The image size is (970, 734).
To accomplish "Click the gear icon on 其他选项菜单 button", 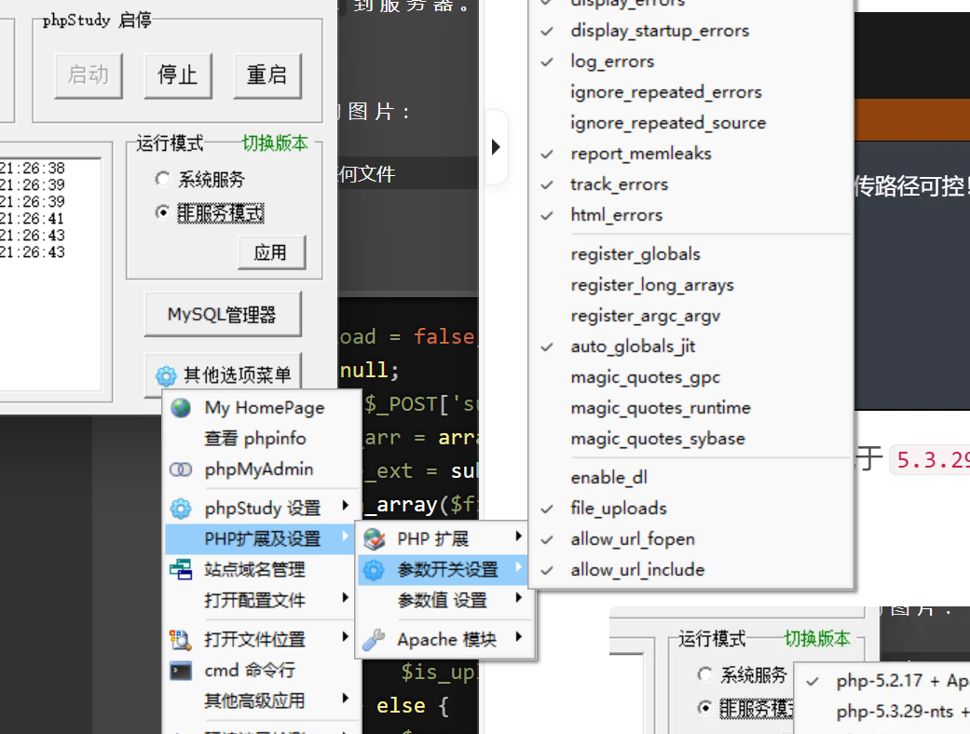I will (166, 375).
